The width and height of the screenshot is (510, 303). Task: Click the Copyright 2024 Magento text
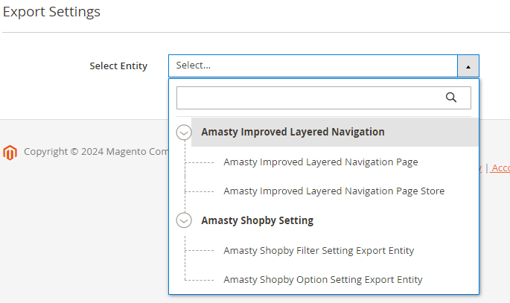pos(96,152)
